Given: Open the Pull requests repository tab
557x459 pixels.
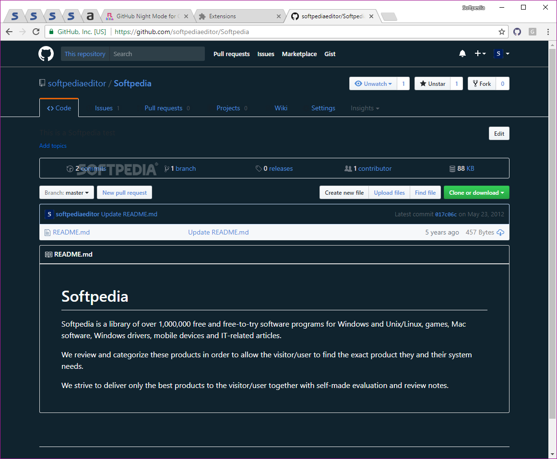Looking at the screenshot, I should [167, 108].
